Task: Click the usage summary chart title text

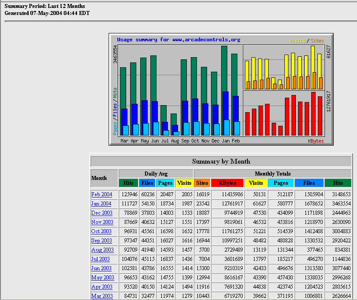Action: click(x=178, y=40)
